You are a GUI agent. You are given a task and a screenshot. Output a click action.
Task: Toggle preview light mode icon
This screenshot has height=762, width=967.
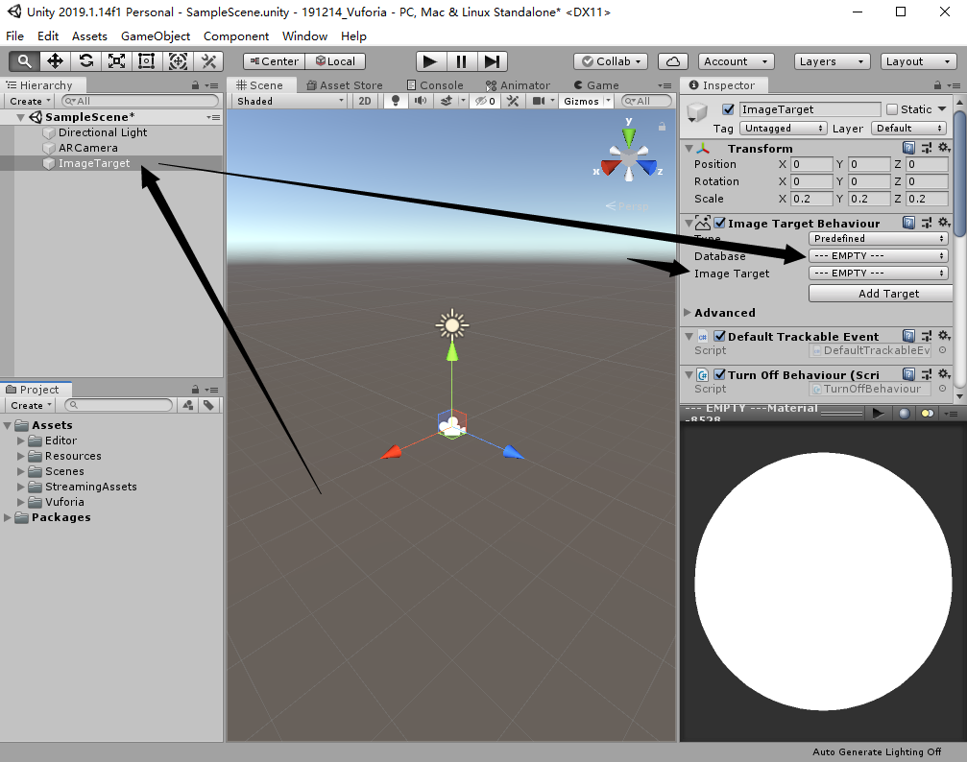pyautogui.click(x=927, y=413)
